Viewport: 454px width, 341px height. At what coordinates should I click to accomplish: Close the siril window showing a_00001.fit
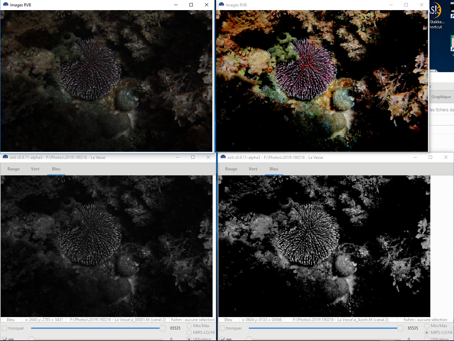point(208,157)
